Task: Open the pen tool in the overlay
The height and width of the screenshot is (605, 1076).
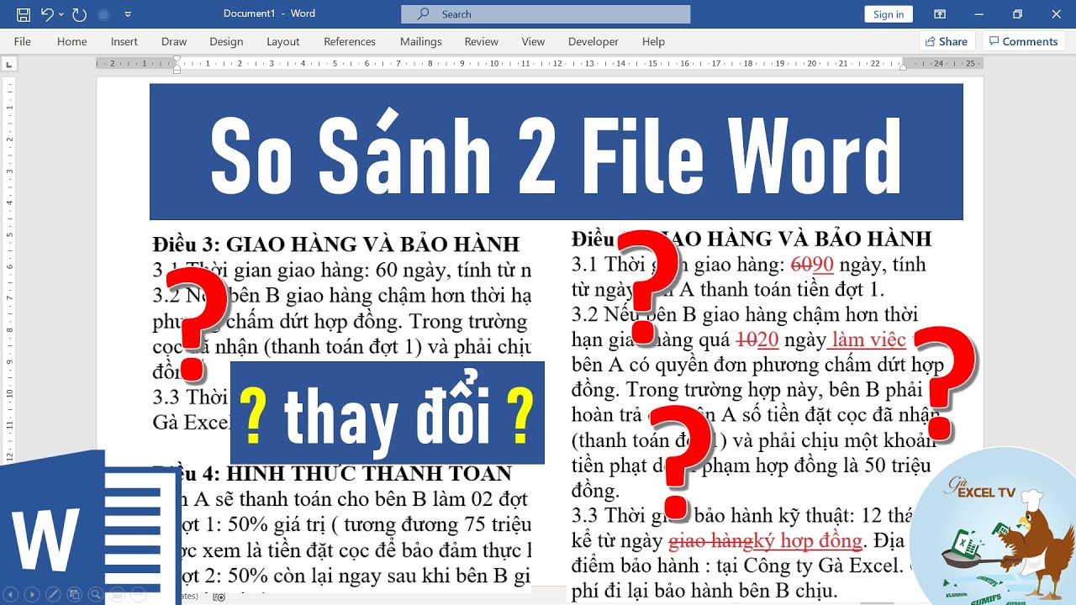Action: tap(53, 594)
